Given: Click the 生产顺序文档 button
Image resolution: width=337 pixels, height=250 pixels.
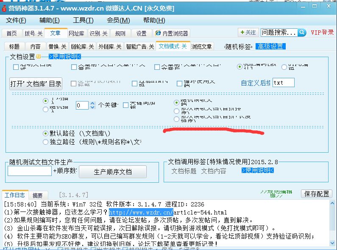Looking at the screenshot, I should [x=112, y=172].
